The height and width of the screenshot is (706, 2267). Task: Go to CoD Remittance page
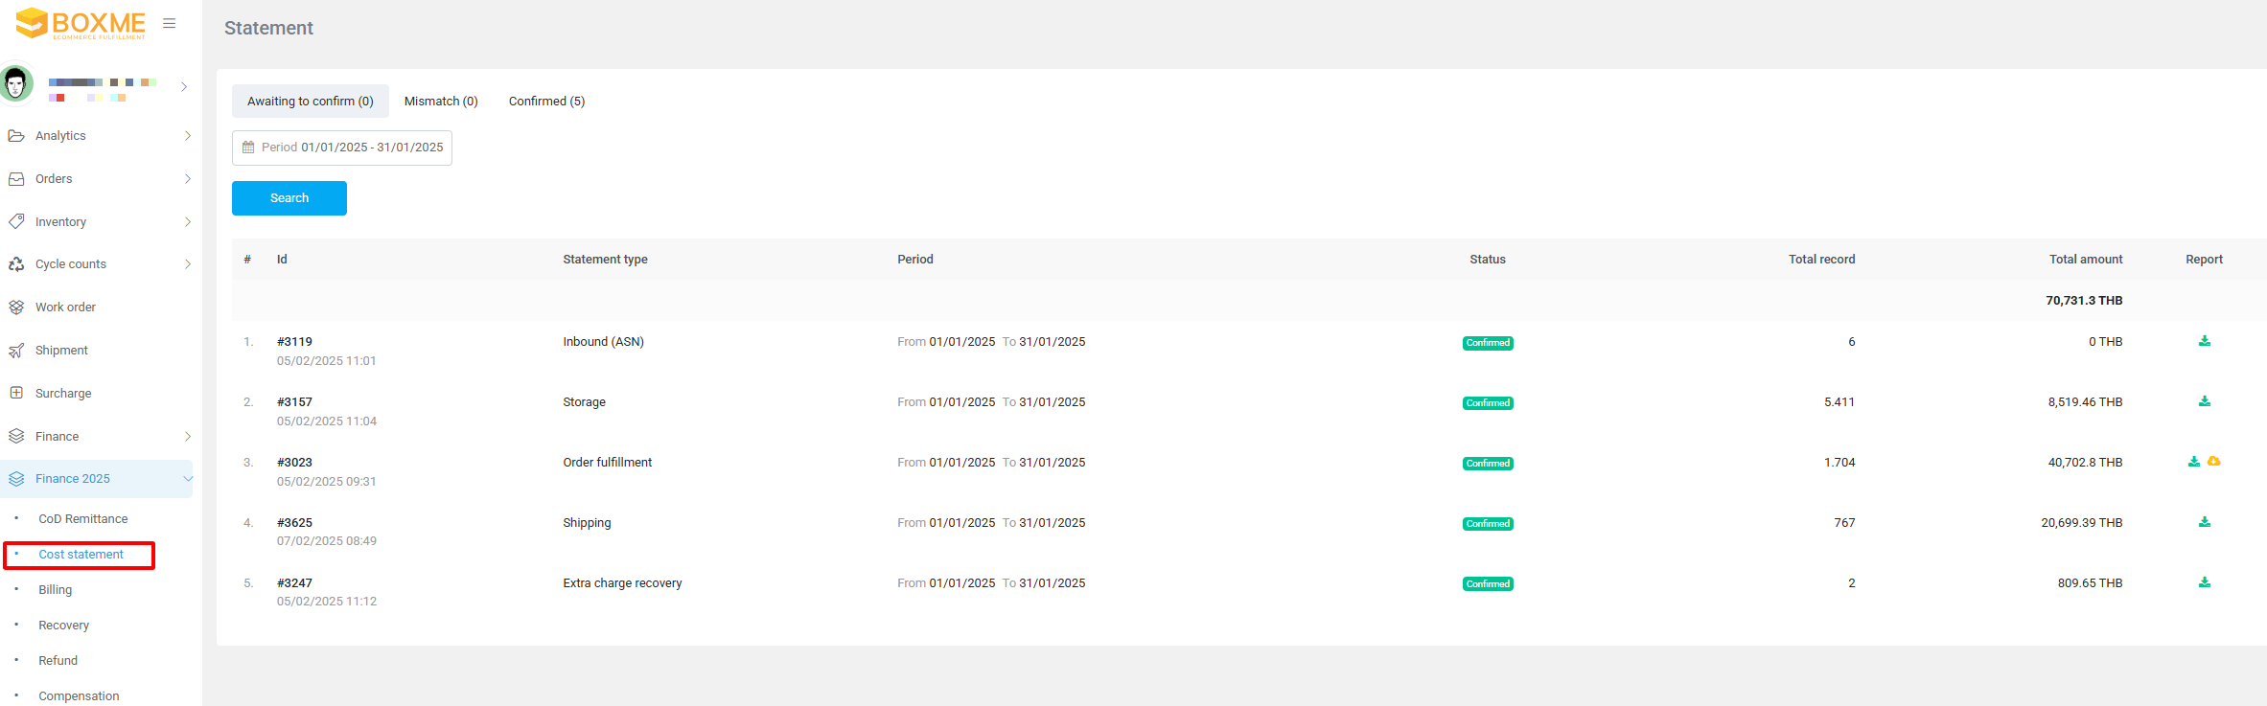[x=82, y=519]
